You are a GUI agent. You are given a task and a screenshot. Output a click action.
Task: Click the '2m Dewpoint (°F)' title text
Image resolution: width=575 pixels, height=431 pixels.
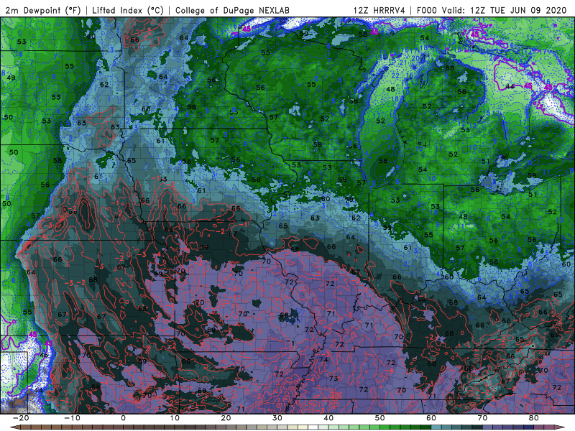coord(42,10)
